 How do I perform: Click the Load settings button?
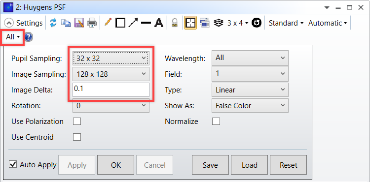pos(250,165)
